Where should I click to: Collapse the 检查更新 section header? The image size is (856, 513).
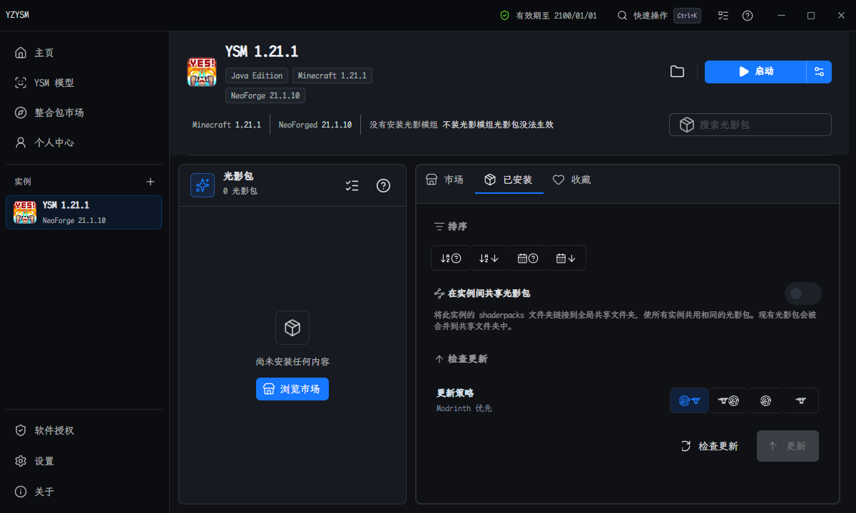461,359
